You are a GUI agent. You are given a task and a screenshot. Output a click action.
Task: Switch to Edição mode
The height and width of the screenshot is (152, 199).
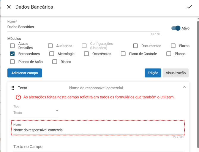pyautogui.click(x=153, y=73)
